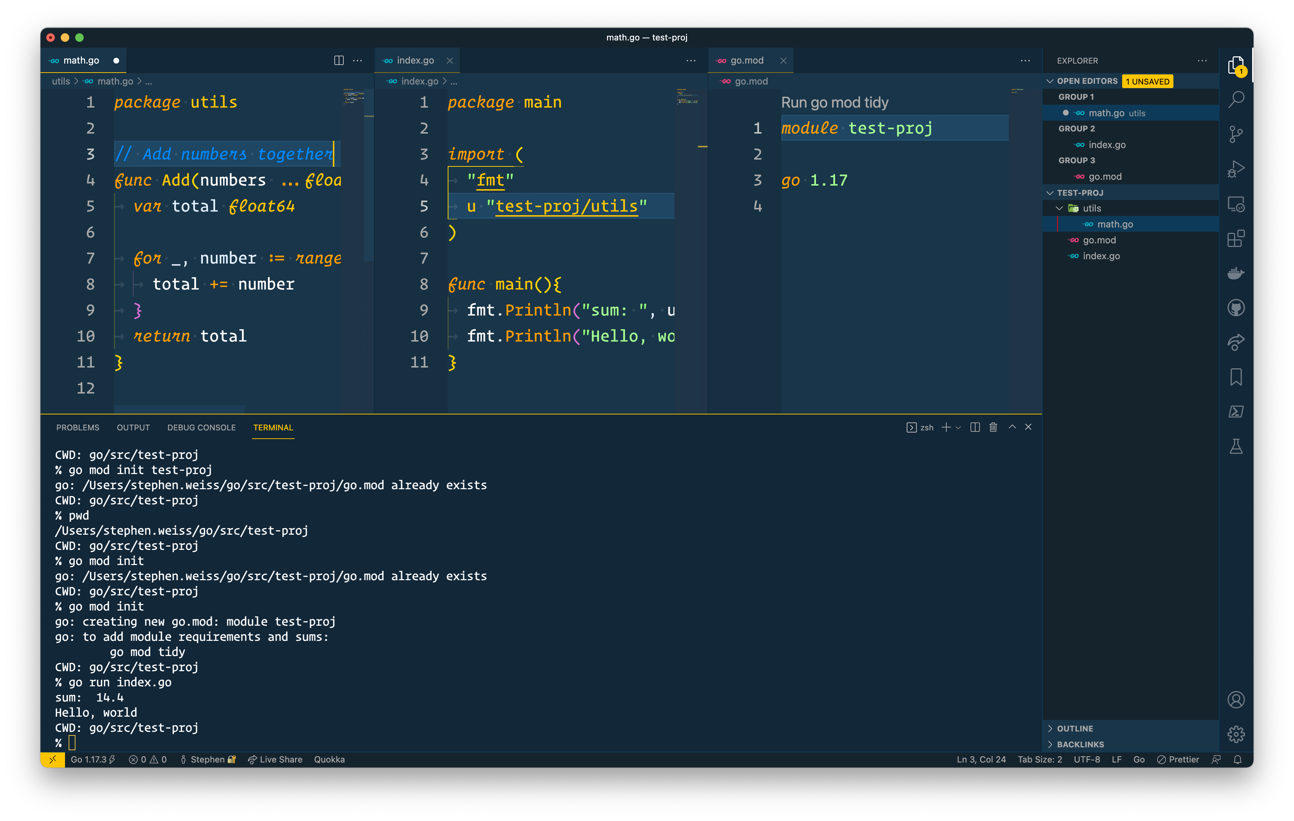Open the Search view

click(1236, 99)
